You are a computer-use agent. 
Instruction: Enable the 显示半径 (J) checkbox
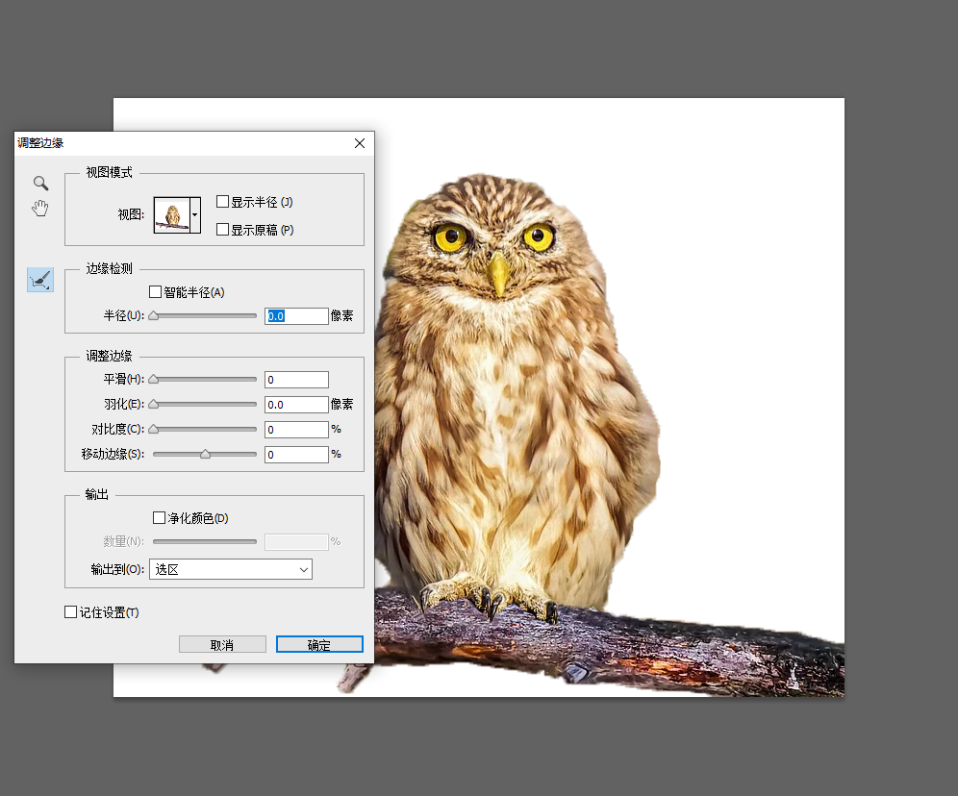point(223,202)
